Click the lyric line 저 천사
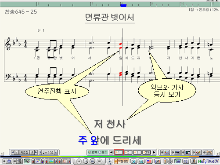 (x=109, y=124)
